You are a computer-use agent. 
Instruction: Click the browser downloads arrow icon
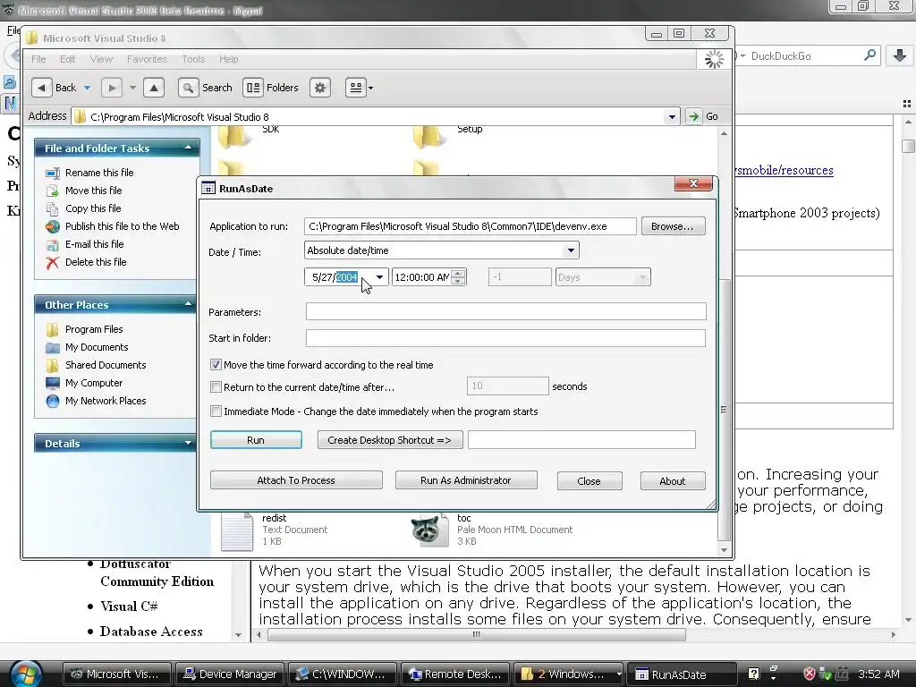900,55
